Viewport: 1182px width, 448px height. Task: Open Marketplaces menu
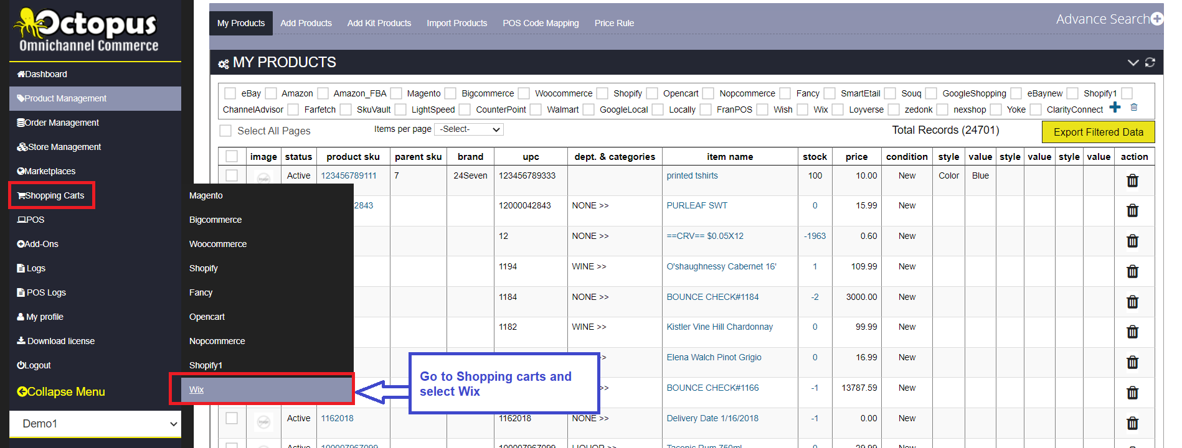coord(46,171)
